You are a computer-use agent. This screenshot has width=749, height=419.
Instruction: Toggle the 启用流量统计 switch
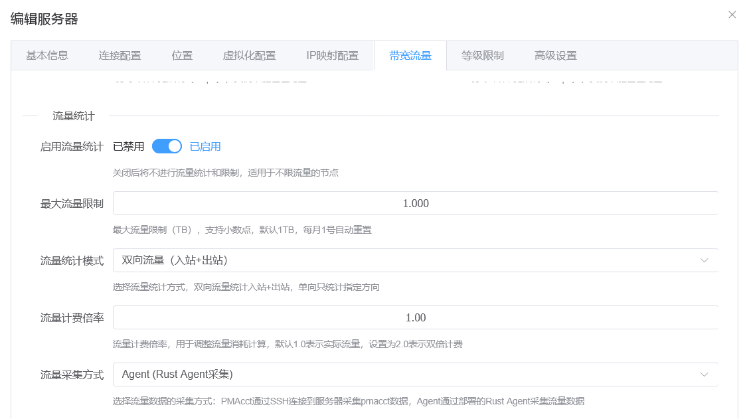point(167,146)
